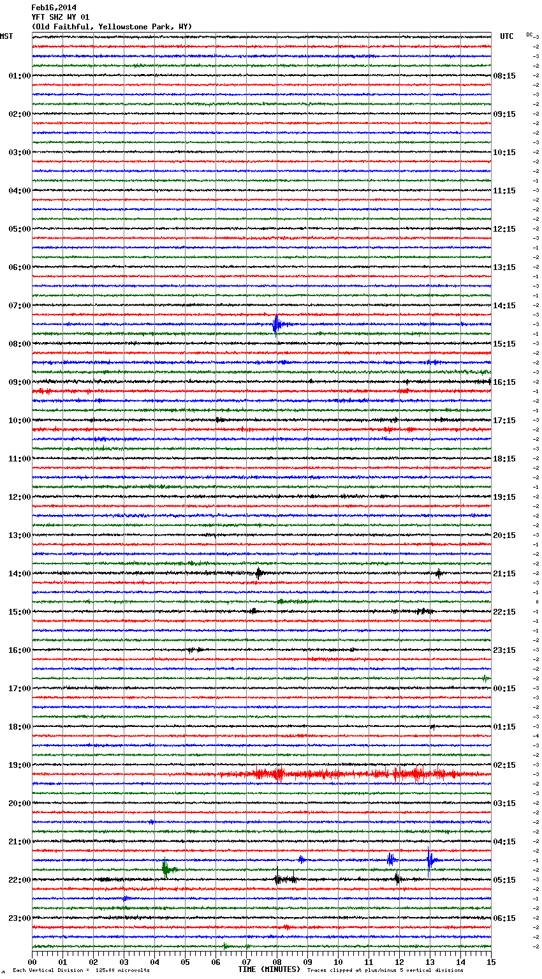This screenshot has height=979, width=542.
Task: Select the station code YFT SHZ WY 01
Action: (61, 17)
